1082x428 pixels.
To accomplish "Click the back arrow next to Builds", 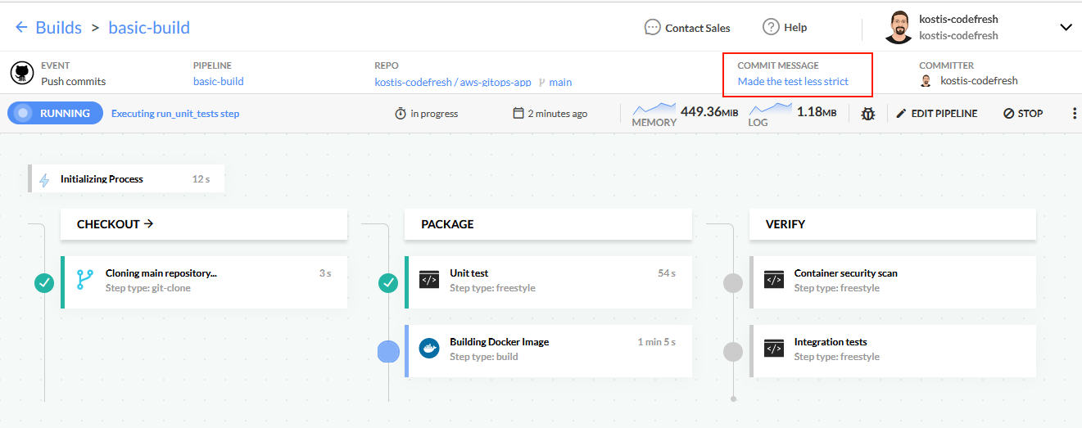I will pyautogui.click(x=21, y=28).
